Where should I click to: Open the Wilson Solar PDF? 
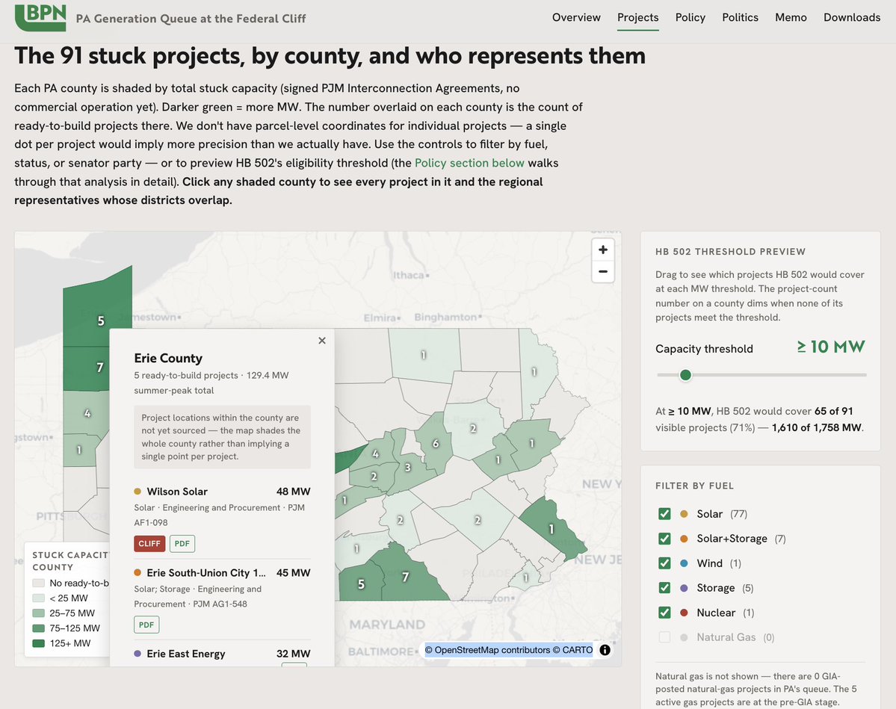pyautogui.click(x=182, y=543)
